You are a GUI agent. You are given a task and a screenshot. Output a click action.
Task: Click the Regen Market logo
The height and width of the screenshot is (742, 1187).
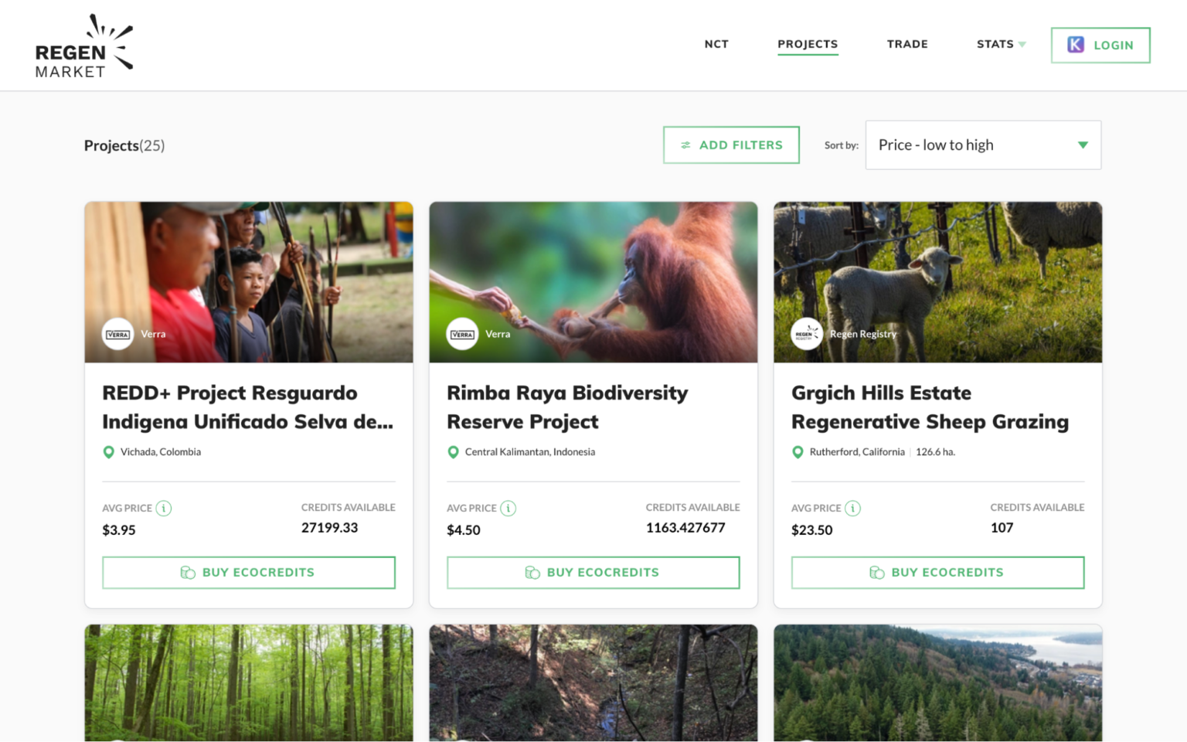[83, 46]
